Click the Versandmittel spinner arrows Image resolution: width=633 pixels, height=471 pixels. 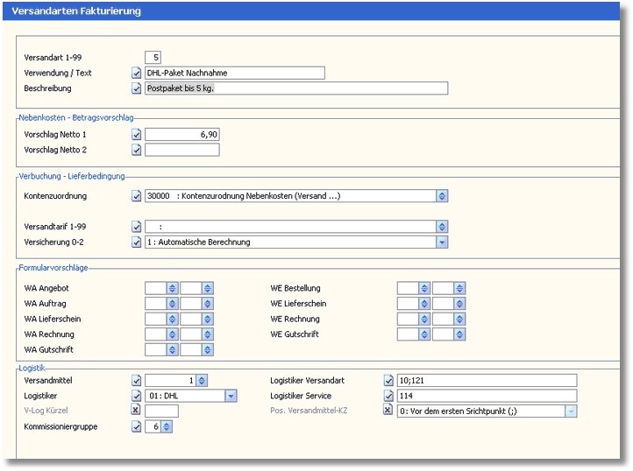[202, 380]
